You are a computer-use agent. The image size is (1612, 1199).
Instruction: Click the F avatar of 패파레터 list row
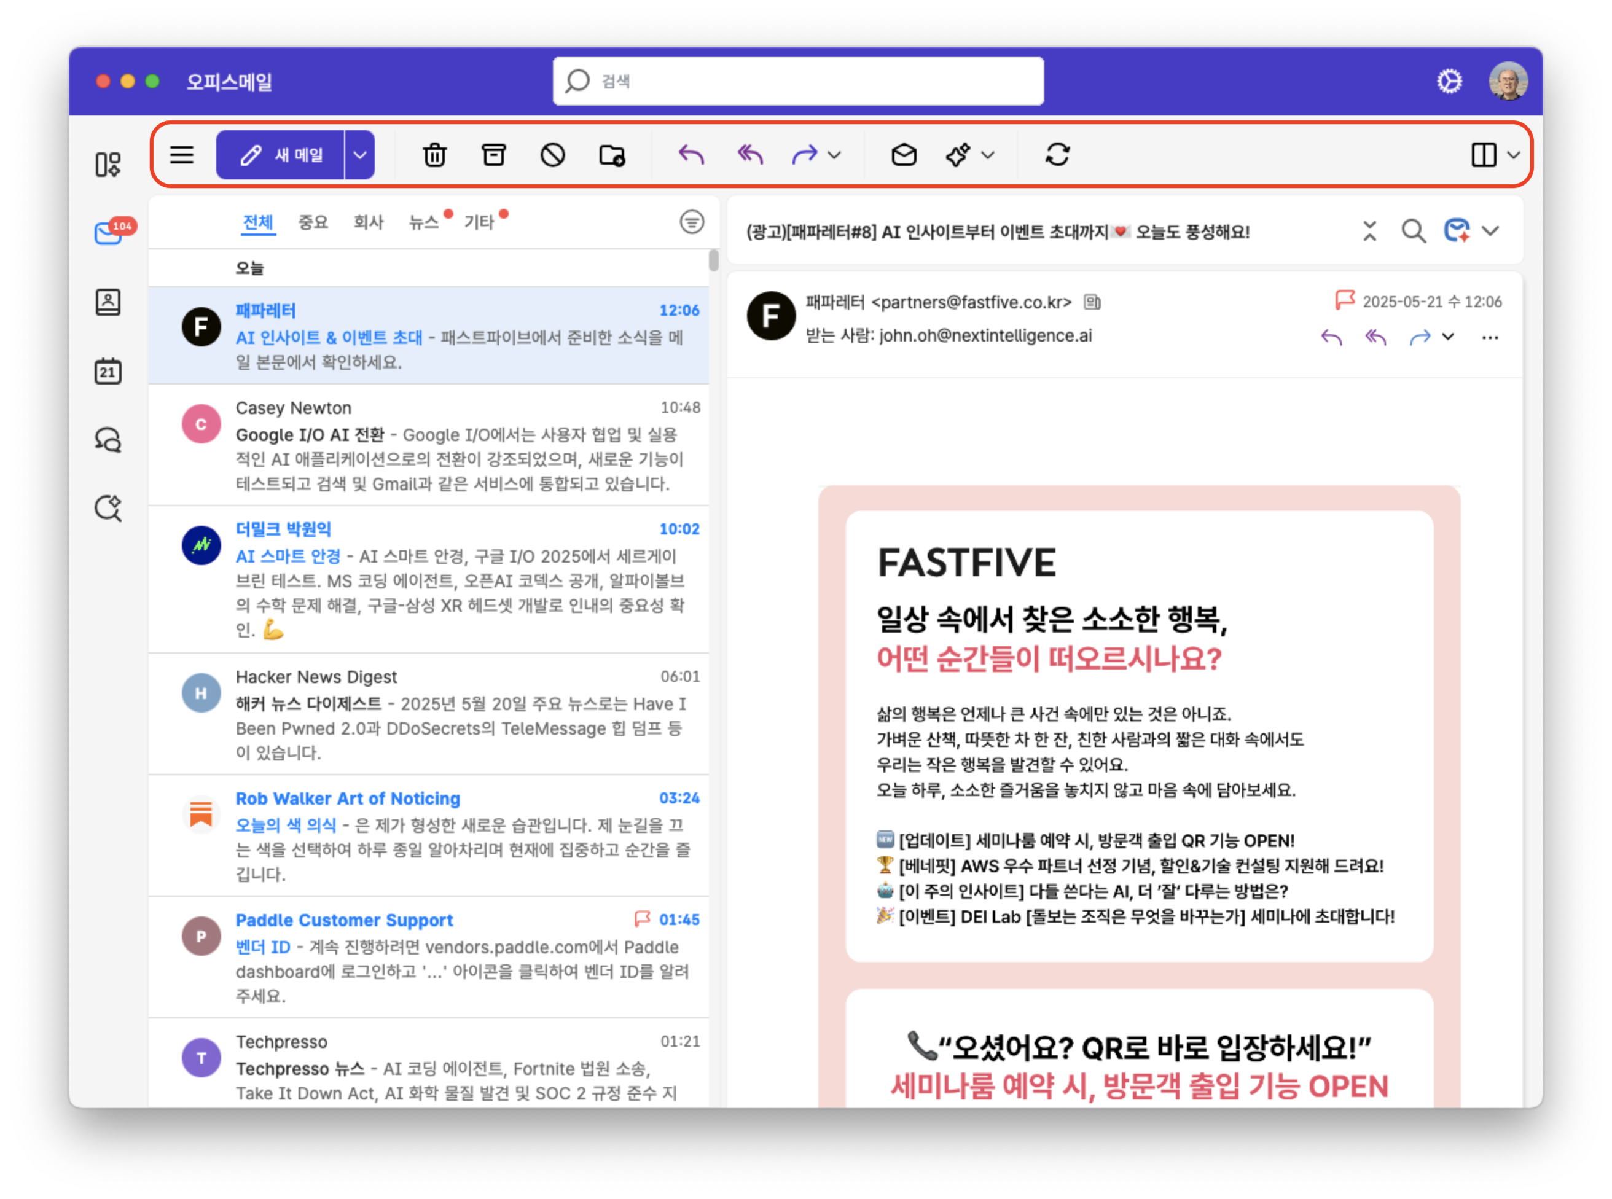[x=201, y=327]
